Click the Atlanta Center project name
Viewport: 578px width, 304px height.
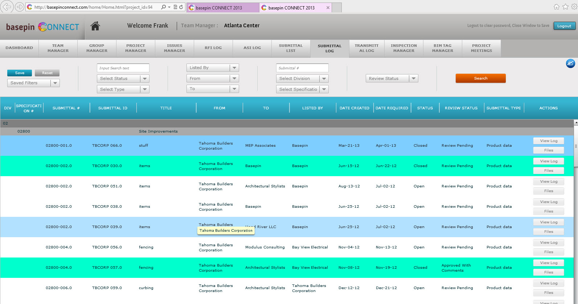[x=242, y=25]
